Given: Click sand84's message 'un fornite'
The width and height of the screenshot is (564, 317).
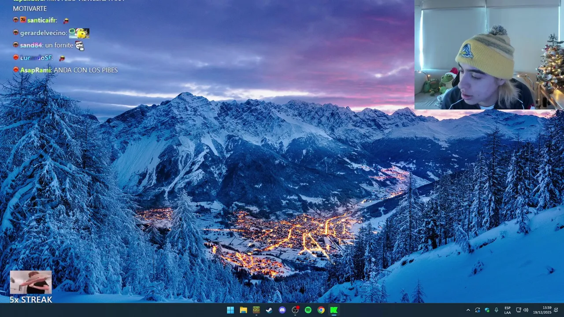Looking at the screenshot, I should 59,45.
